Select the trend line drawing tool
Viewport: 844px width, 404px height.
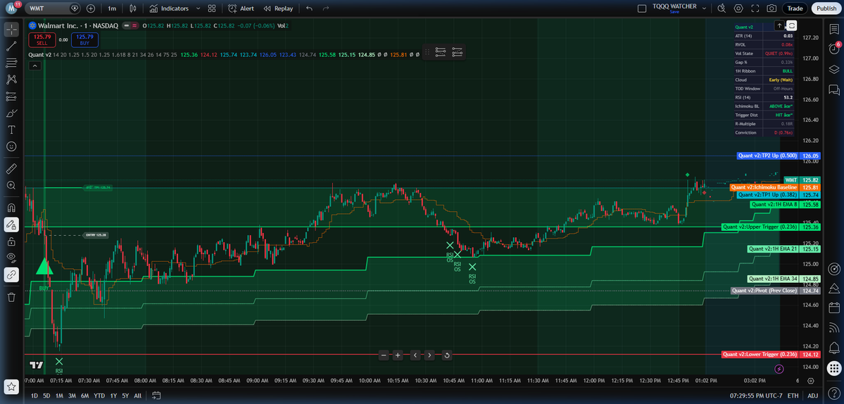click(x=11, y=46)
